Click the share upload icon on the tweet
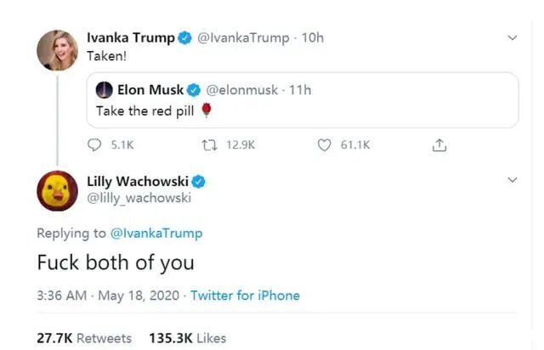Image resolution: width=544 pixels, height=350 pixels. pos(439,145)
